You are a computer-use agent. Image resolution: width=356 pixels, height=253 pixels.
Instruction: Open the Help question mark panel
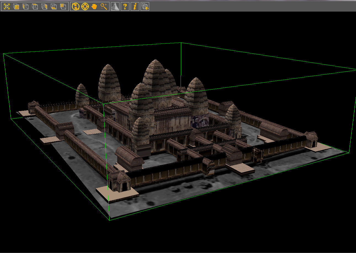[x=125, y=7]
